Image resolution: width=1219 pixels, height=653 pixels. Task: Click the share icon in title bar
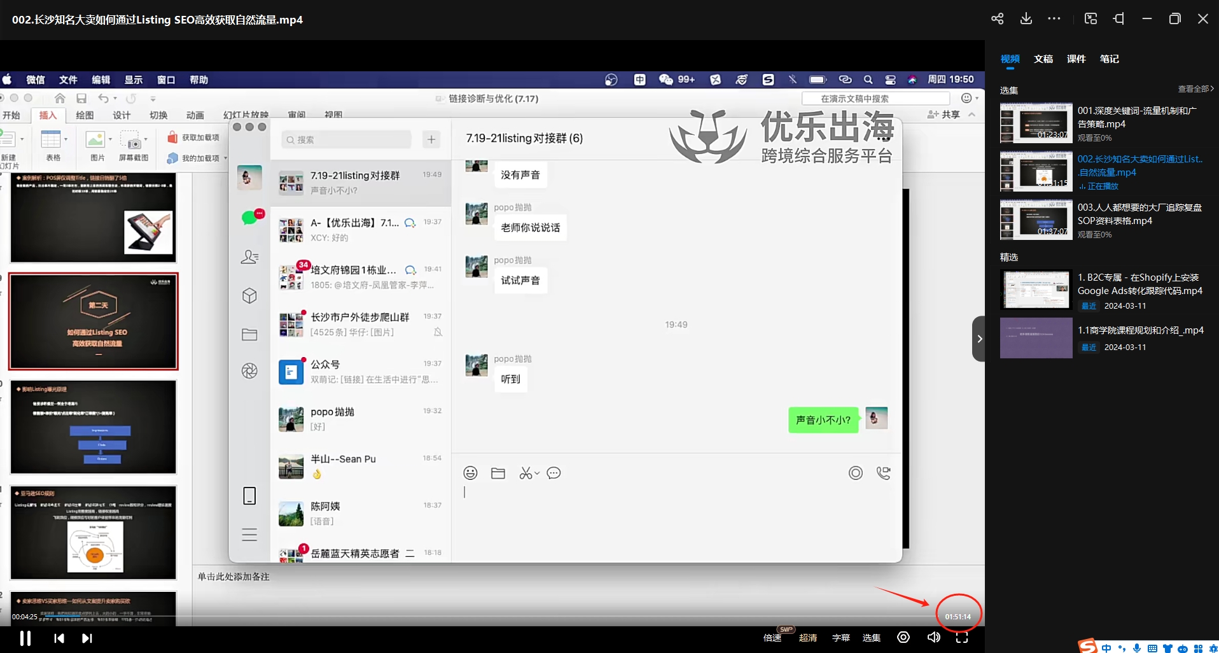tap(997, 19)
